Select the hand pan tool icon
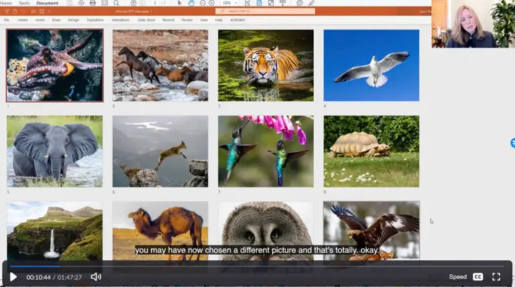The image size is (515, 287). (192, 3)
